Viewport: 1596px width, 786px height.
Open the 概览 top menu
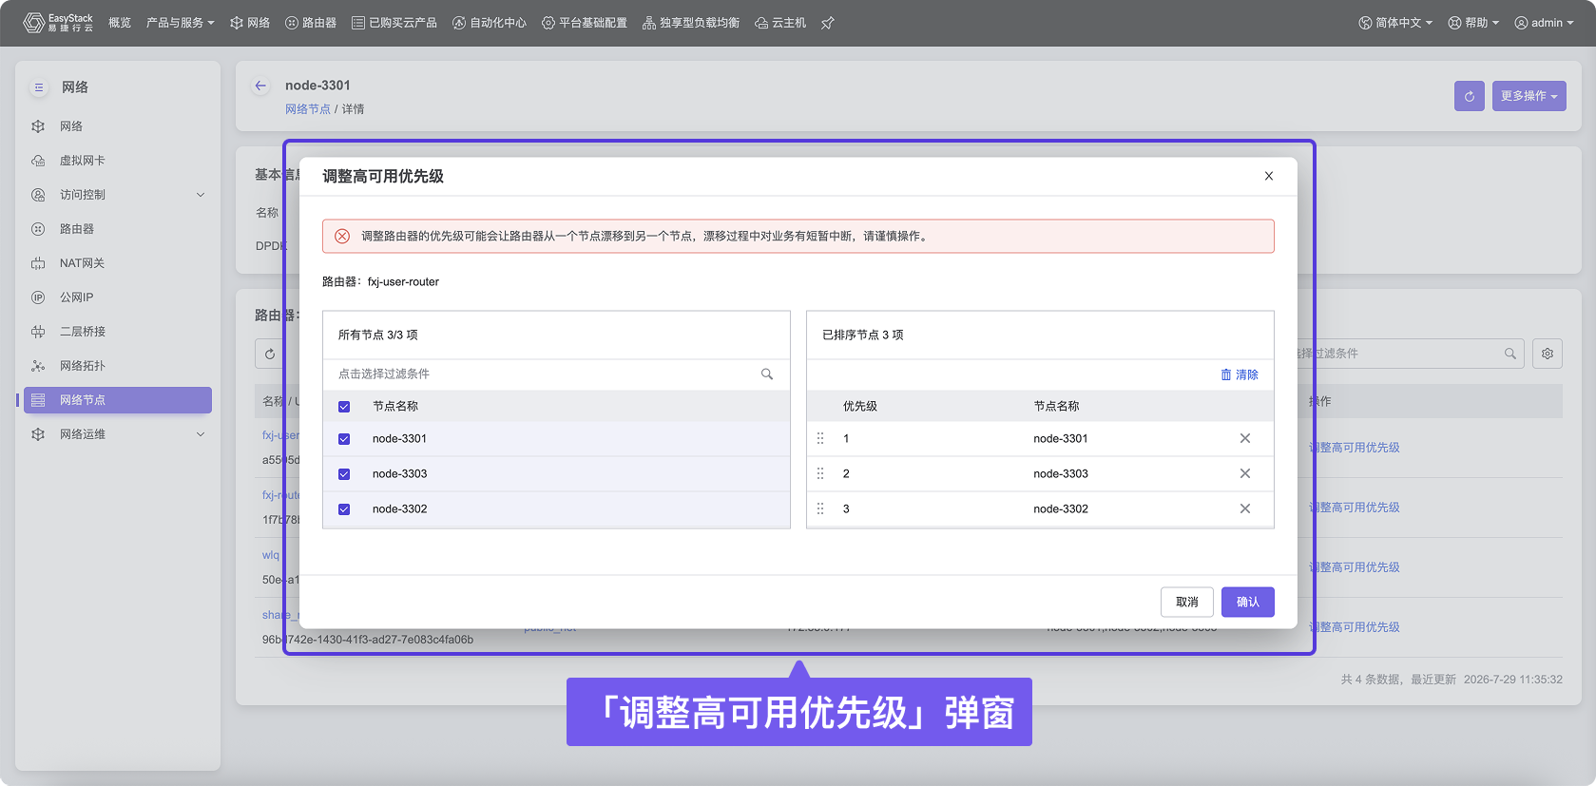tap(120, 23)
